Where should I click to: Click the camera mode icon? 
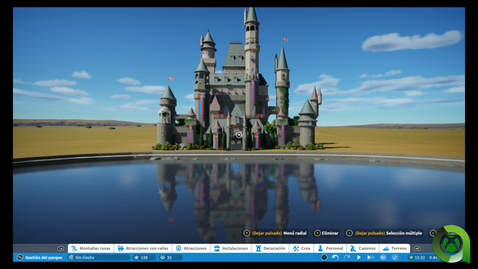[383, 257]
